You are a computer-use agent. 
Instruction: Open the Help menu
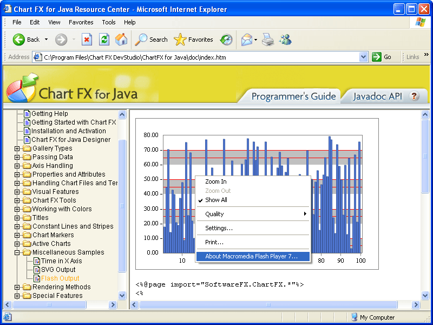tap(129, 22)
